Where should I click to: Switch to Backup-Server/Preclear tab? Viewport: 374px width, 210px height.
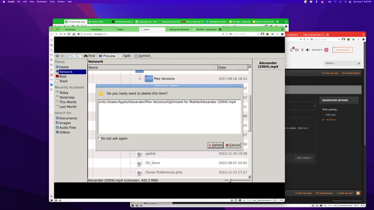coord(178,29)
